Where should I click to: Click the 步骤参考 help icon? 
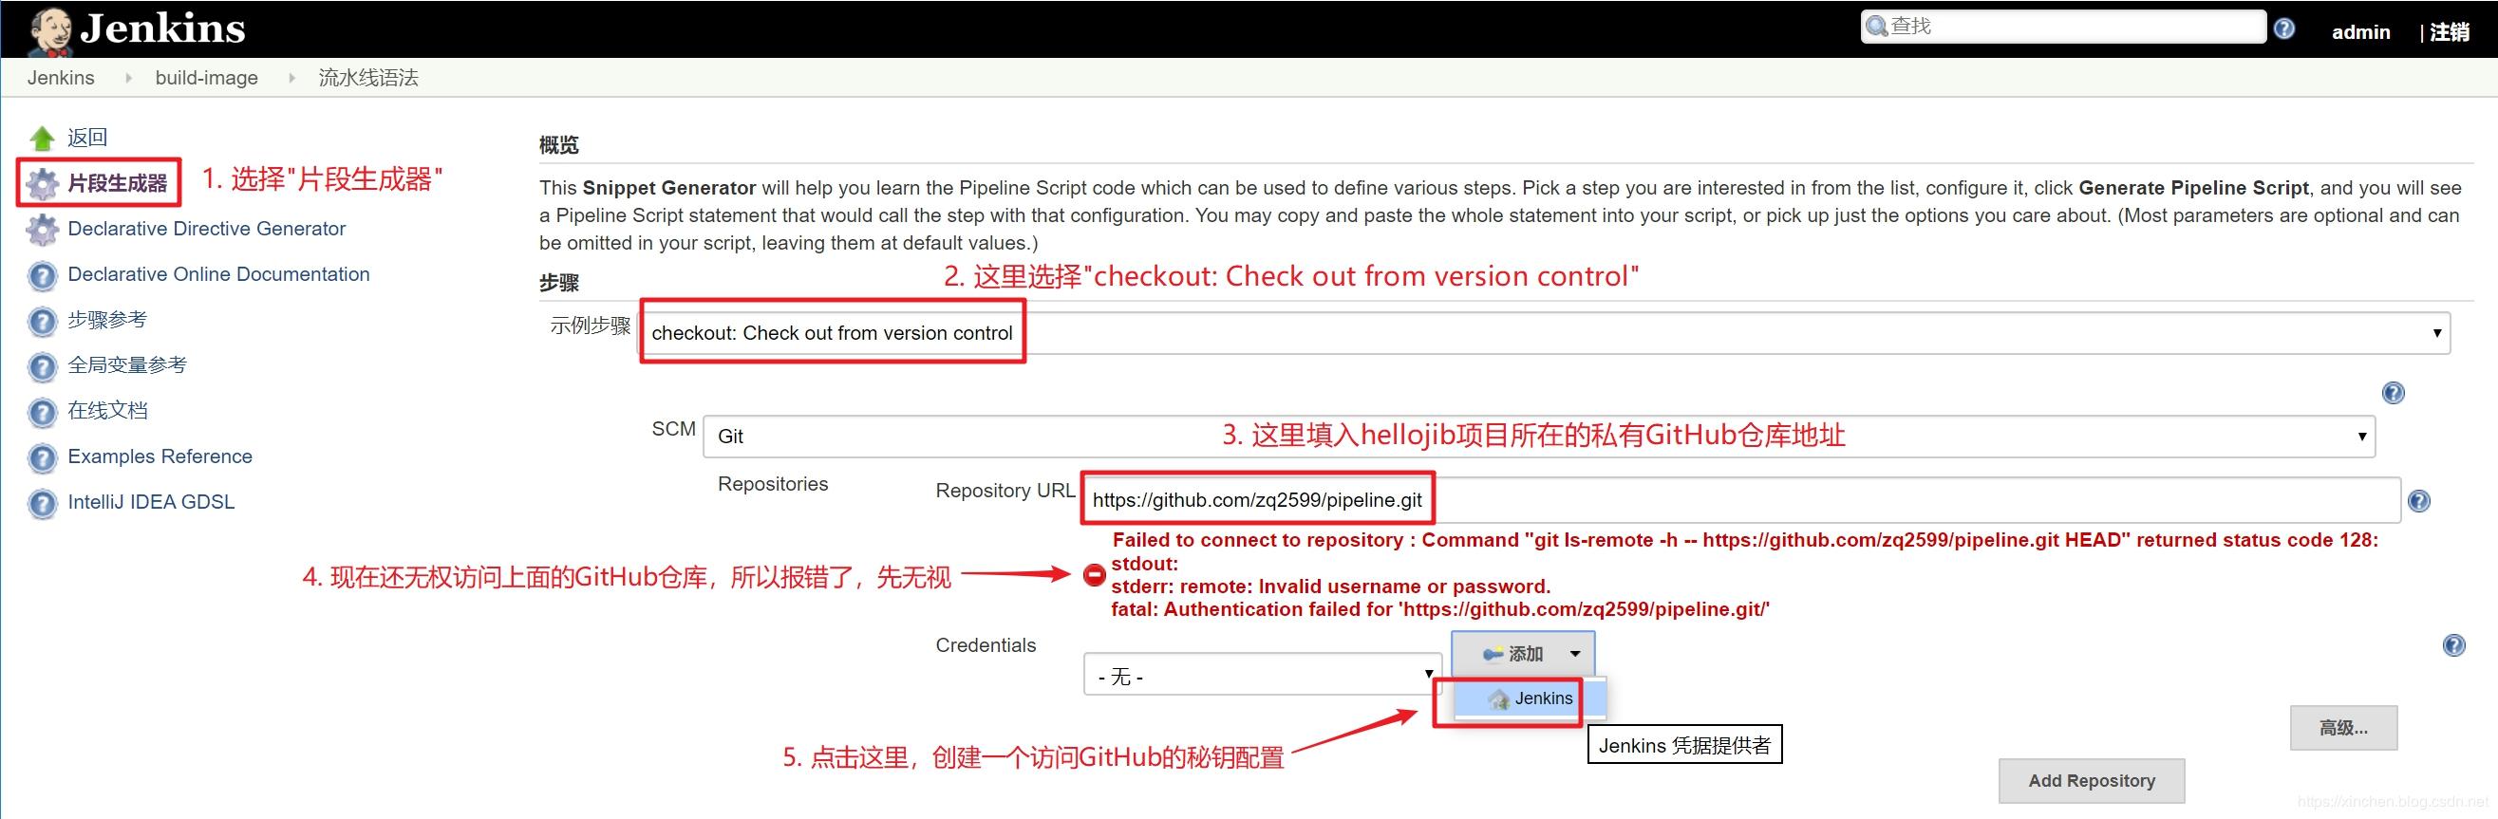pyautogui.click(x=42, y=321)
